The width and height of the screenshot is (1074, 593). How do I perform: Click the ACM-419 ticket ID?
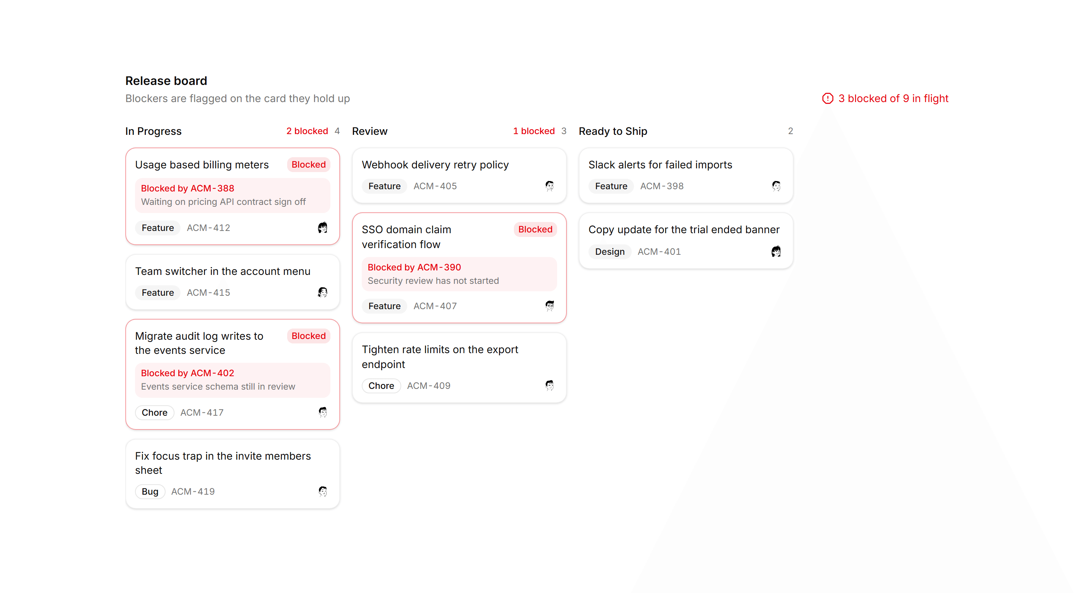[193, 491]
